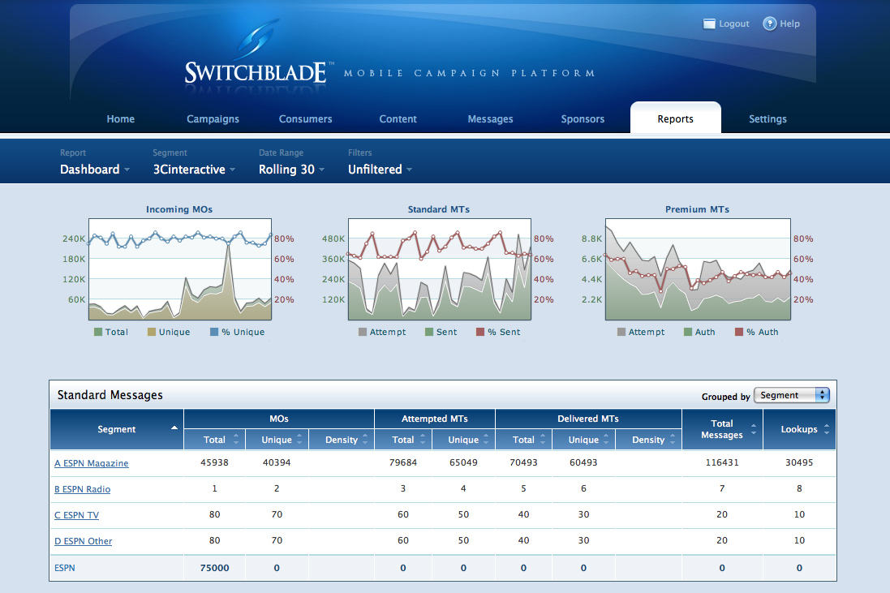Open the Report Dashboard dropdown

pyautogui.click(x=95, y=170)
